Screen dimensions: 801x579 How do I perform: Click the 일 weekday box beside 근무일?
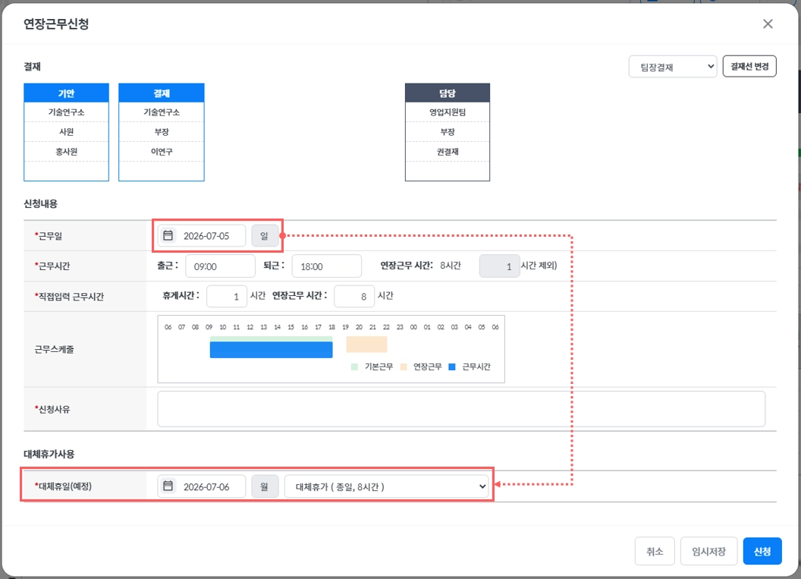click(265, 235)
